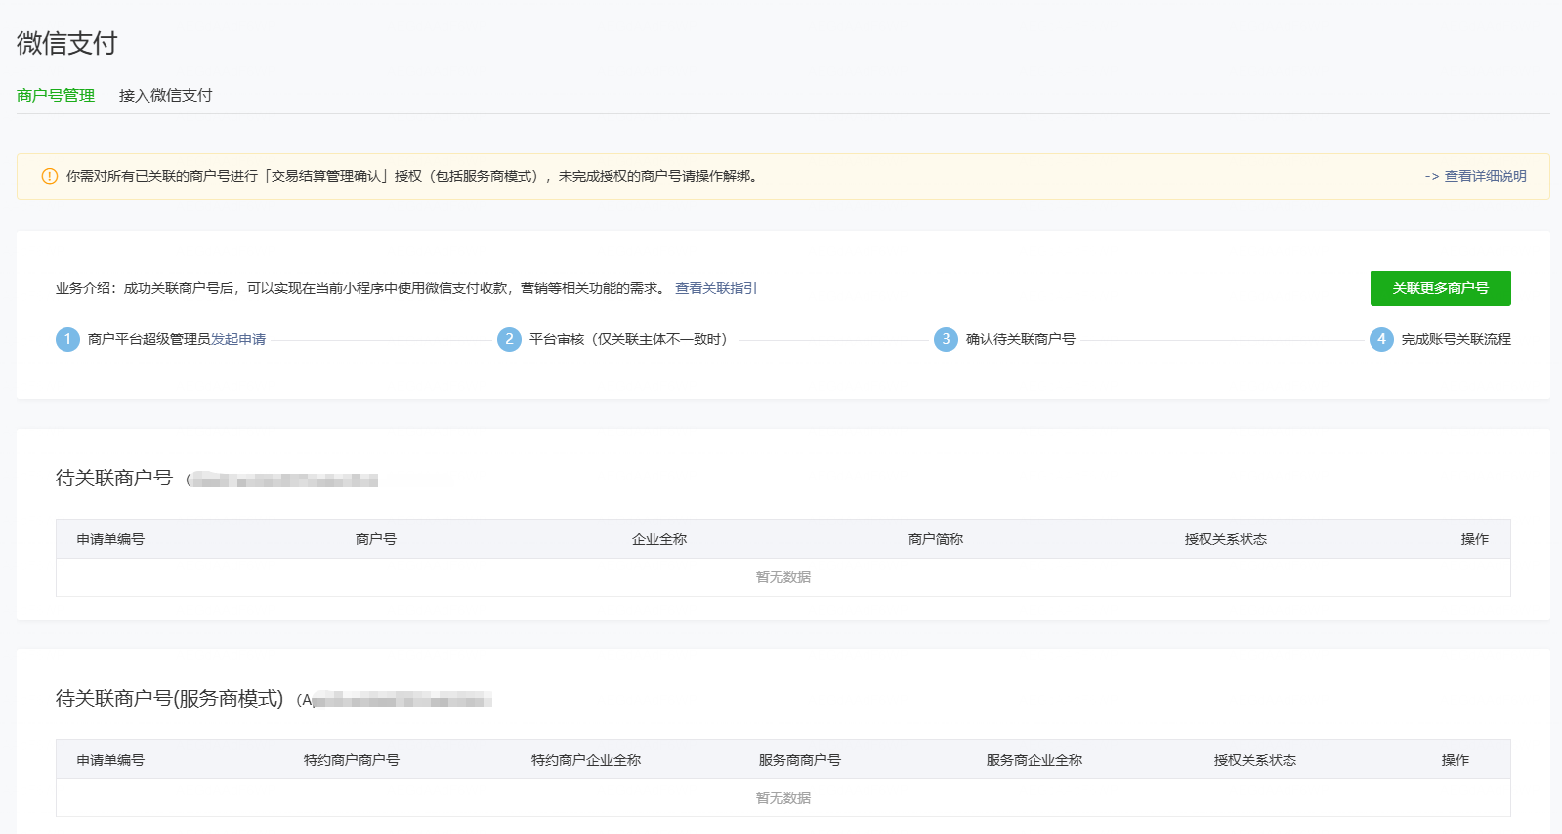Click the 发起申请 link in step 1
Viewport: 1562px width, 834px height.
click(x=238, y=339)
